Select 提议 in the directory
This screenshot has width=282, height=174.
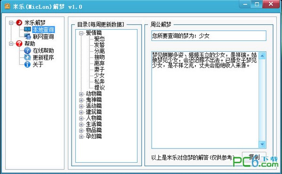point(99,87)
